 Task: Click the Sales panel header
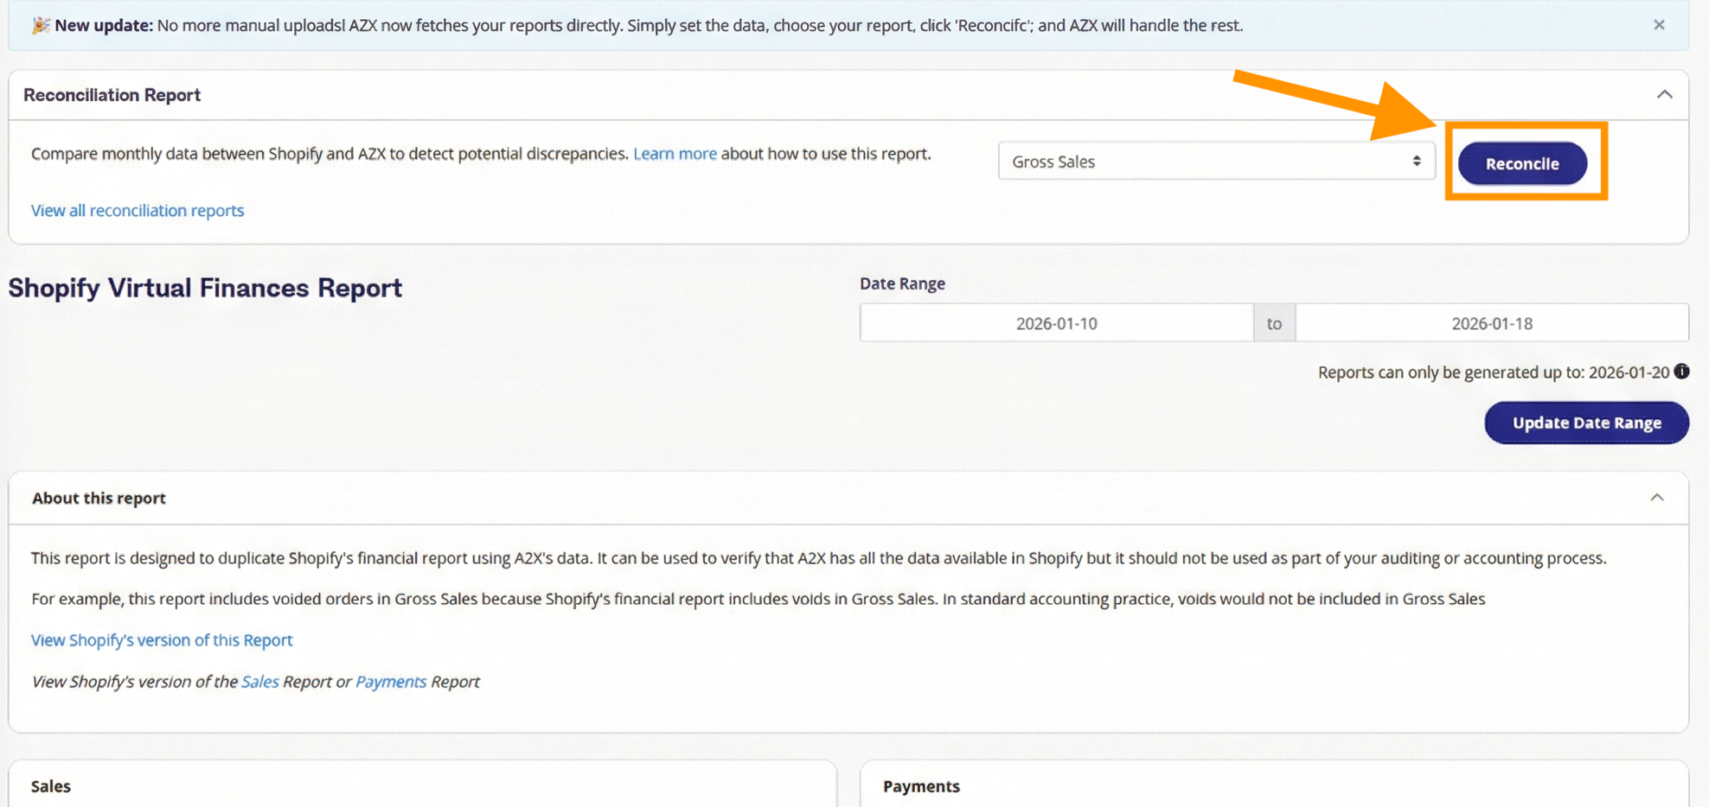coord(50,785)
